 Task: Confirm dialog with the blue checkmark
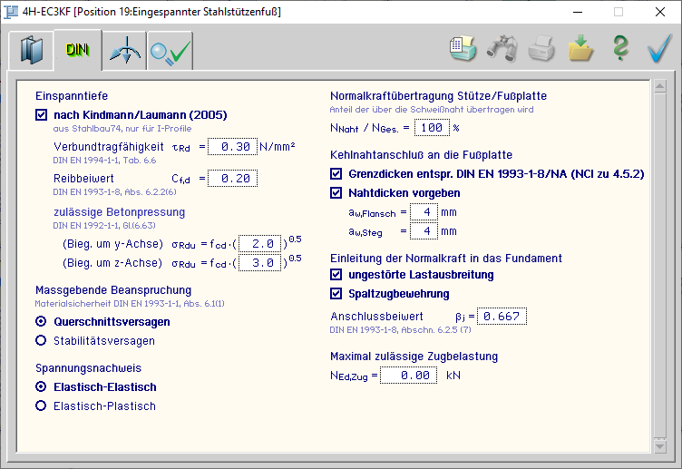[x=659, y=48]
